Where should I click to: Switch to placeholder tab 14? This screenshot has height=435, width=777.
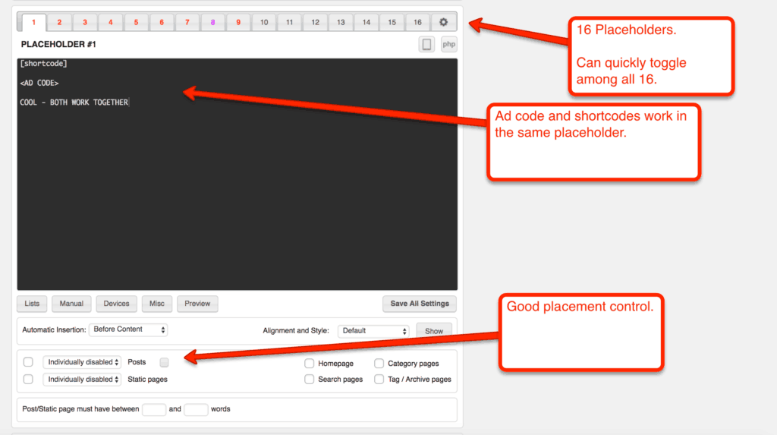pos(366,22)
